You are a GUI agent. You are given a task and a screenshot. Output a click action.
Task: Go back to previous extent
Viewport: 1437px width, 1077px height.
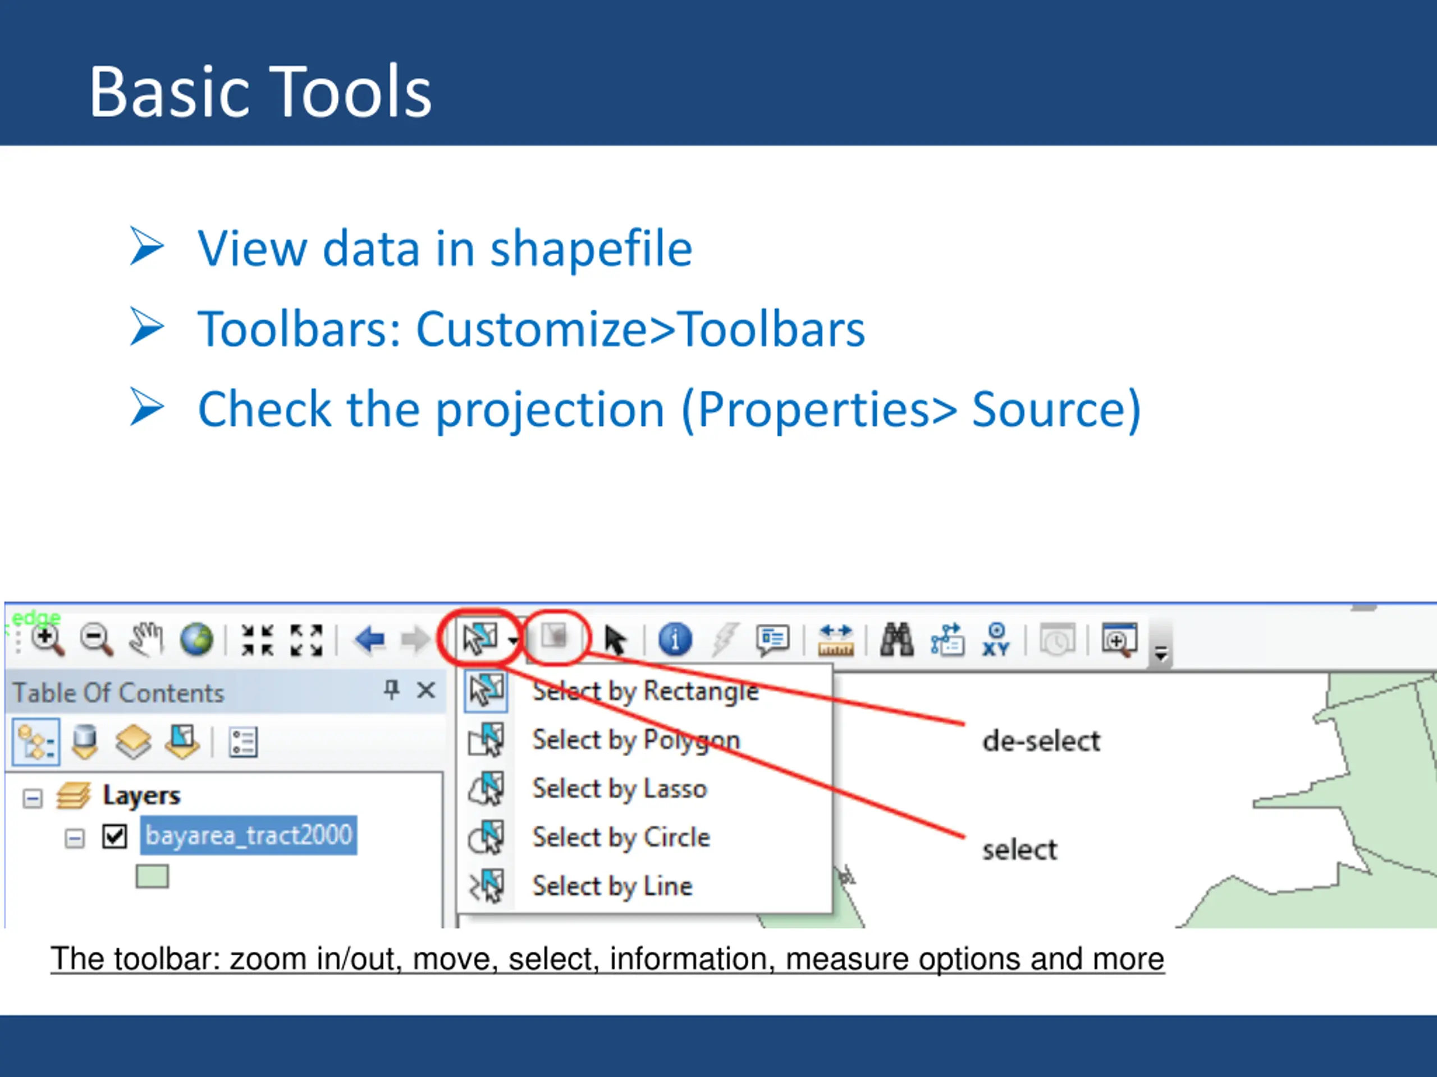(x=370, y=640)
